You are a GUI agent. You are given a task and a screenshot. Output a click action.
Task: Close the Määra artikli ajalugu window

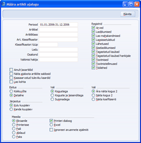click(137, 4)
